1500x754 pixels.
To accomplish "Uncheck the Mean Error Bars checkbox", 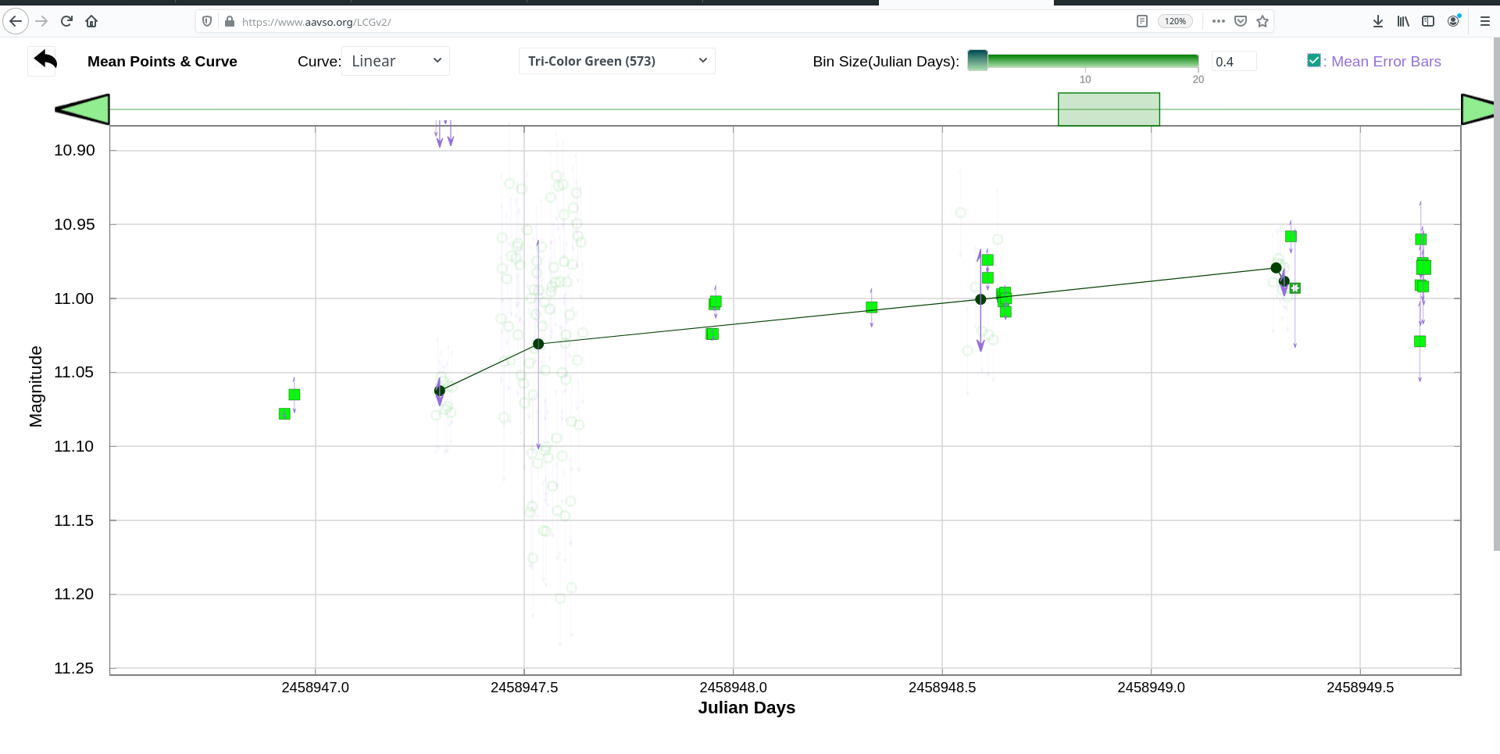I will 1313,60.
